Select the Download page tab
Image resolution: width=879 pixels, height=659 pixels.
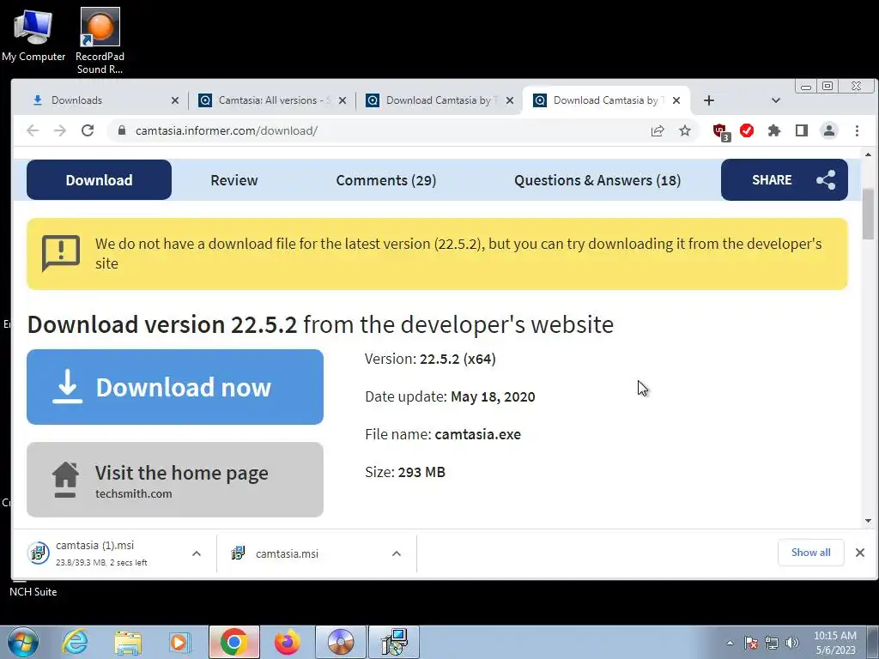click(100, 180)
